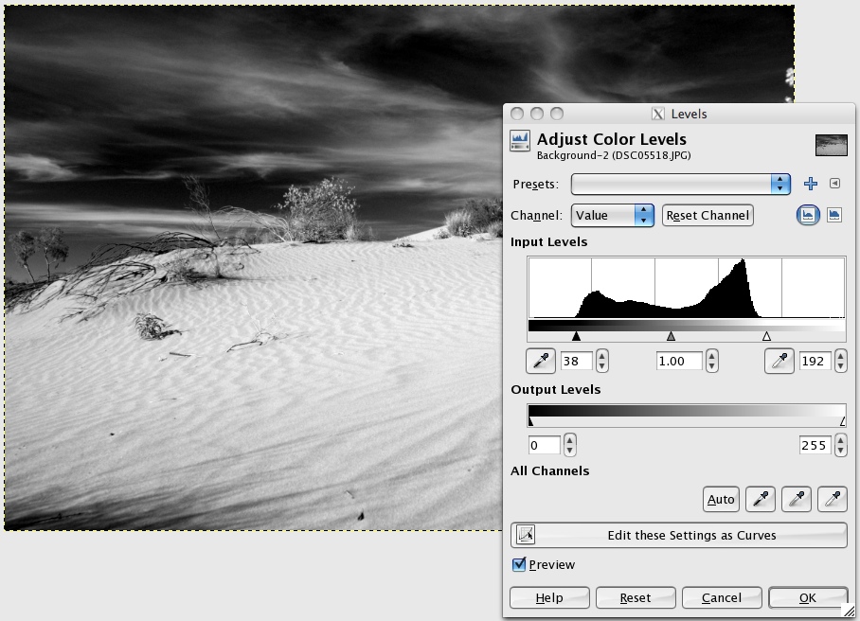The width and height of the screenshot is (860, 621).
Task: Click the All Channels white point eyedropper
Action: click(x=833, y=499)
